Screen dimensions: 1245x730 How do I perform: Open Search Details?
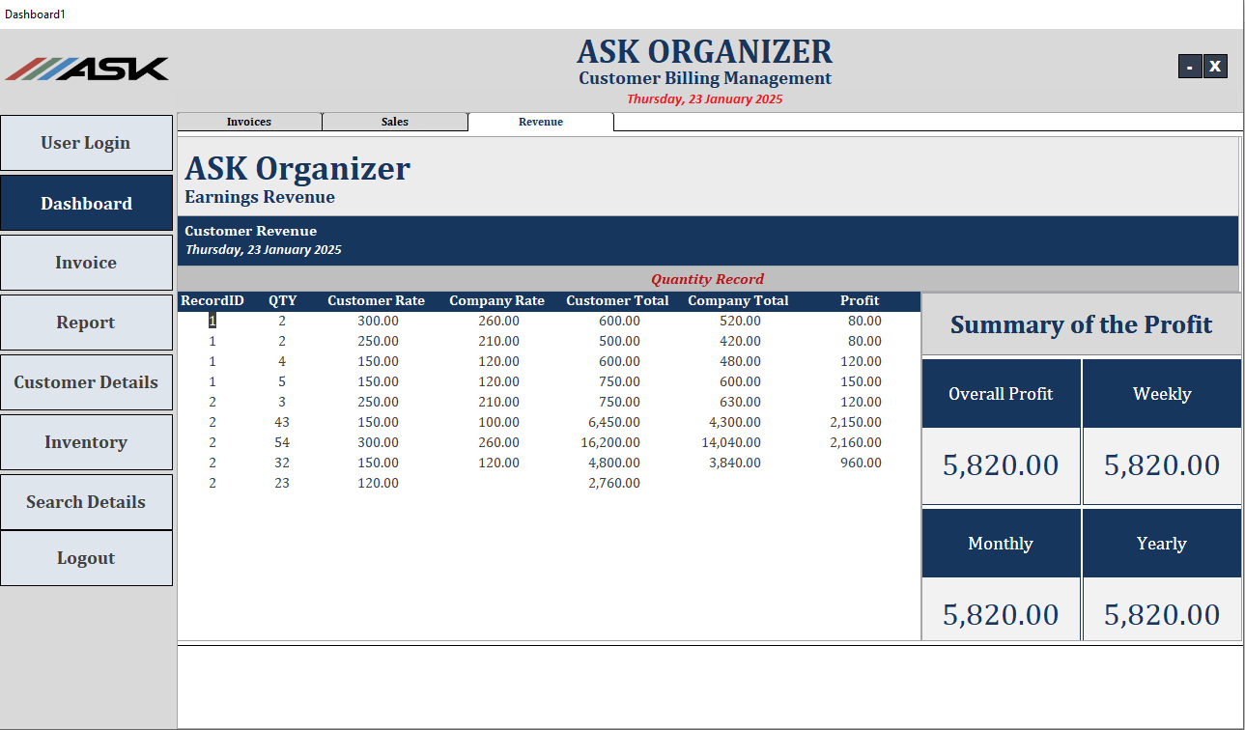point(86,502)
